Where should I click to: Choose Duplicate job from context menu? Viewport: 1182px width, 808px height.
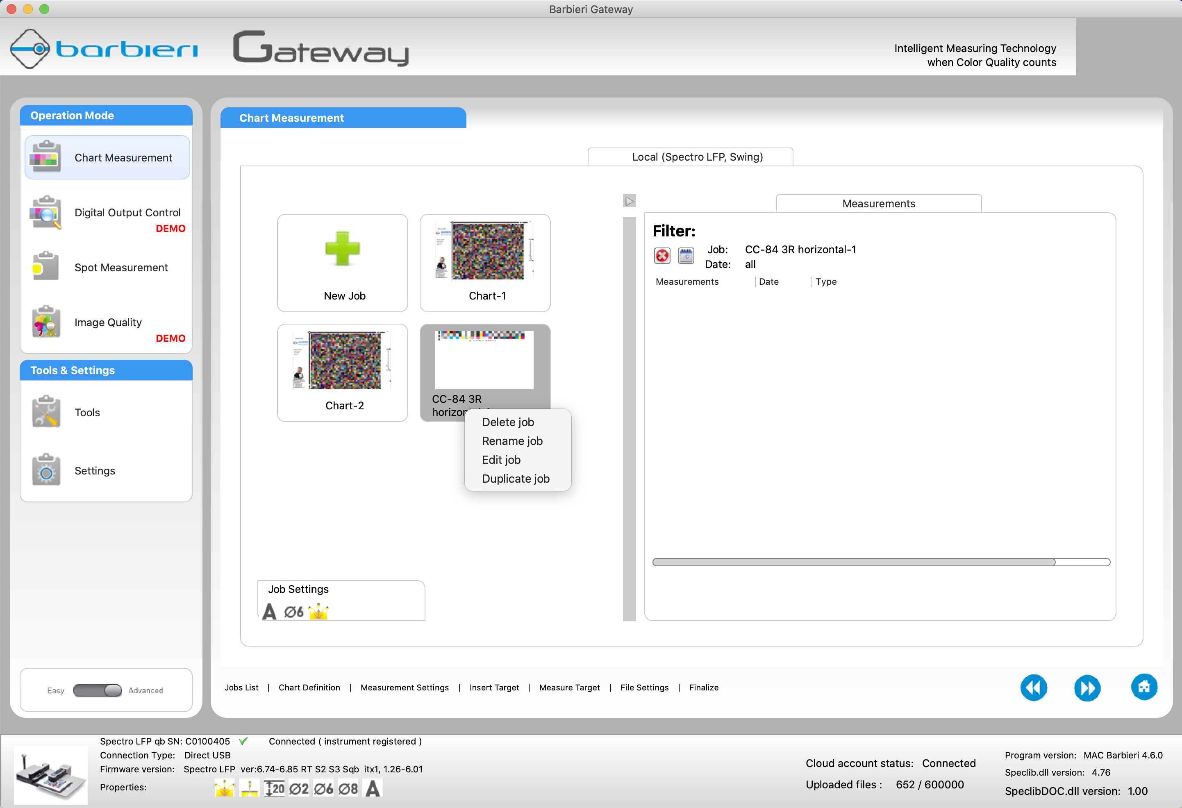click(x=515, y=479)
